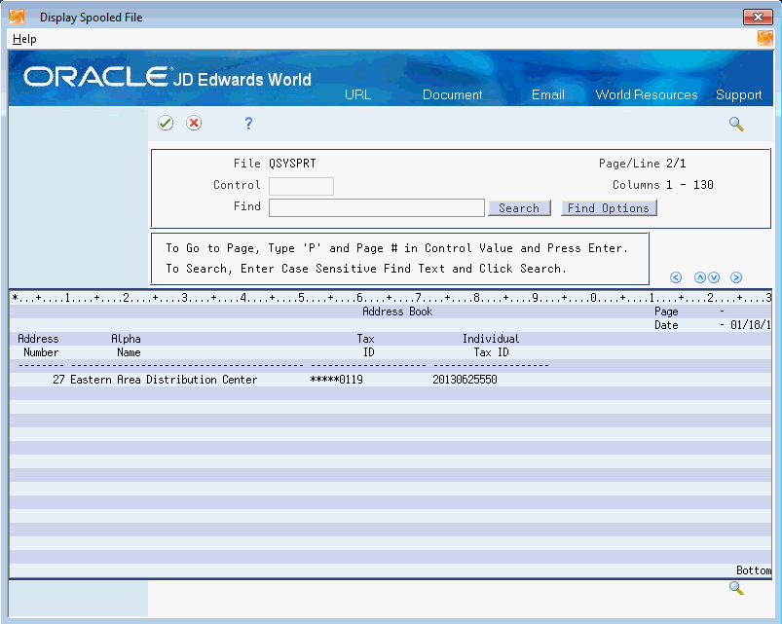
Task: Click the 'Bottom' marker text
Action: point(754,570)
